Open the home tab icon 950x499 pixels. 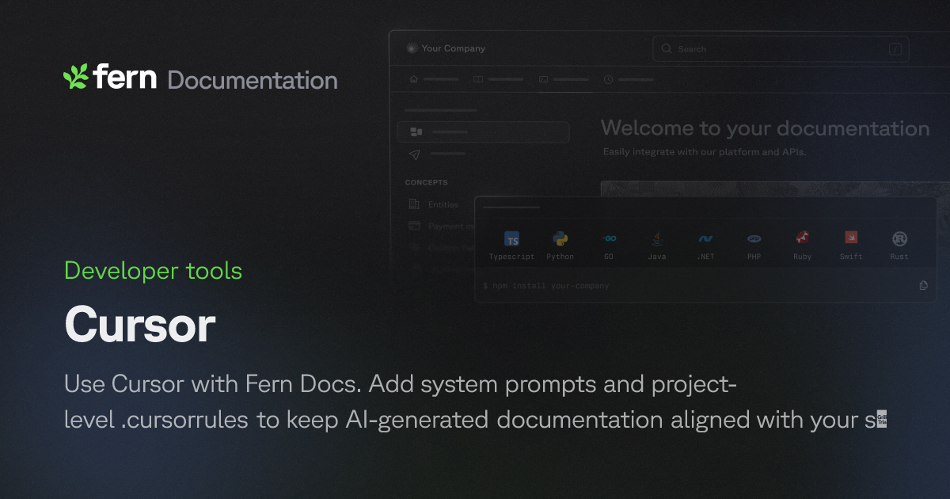413,79
